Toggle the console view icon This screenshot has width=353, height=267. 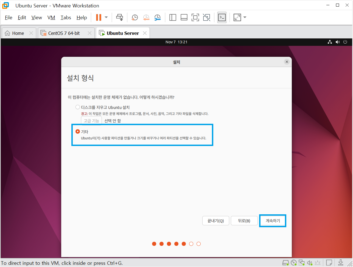(x=222, y=18)
